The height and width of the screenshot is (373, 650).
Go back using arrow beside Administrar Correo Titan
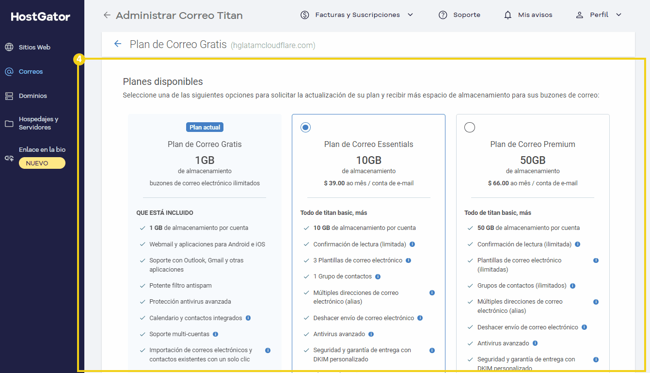[107, 15]
